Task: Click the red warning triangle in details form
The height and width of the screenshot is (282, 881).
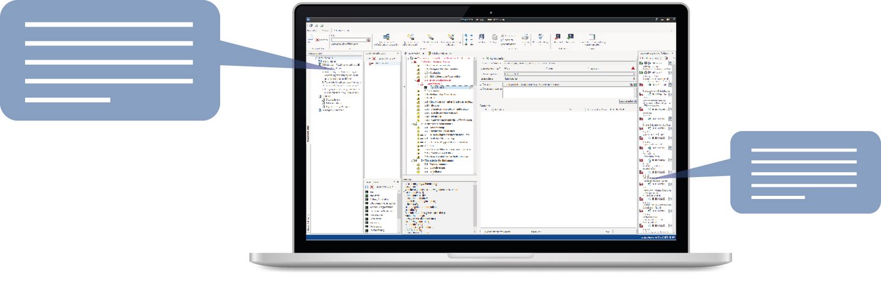Action: [x=633, y=68]
